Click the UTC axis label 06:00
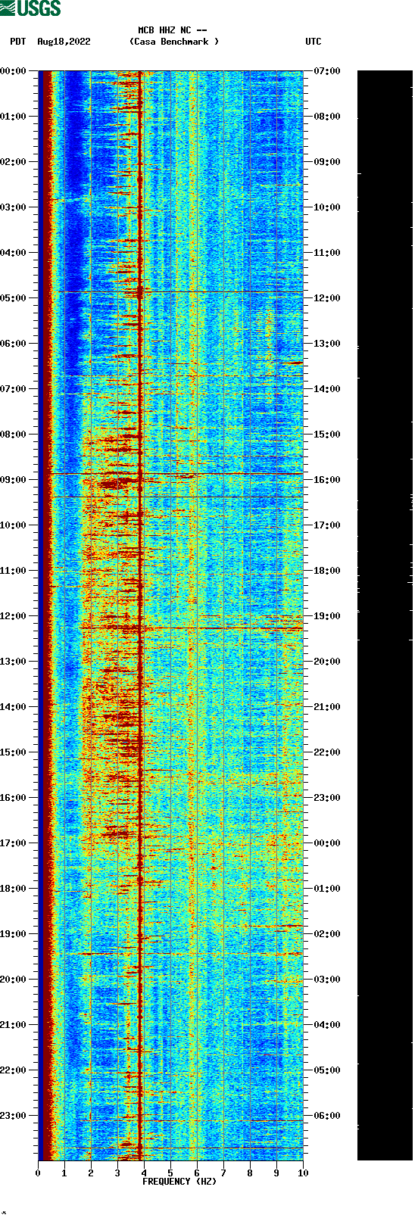 pos(327,1116)
